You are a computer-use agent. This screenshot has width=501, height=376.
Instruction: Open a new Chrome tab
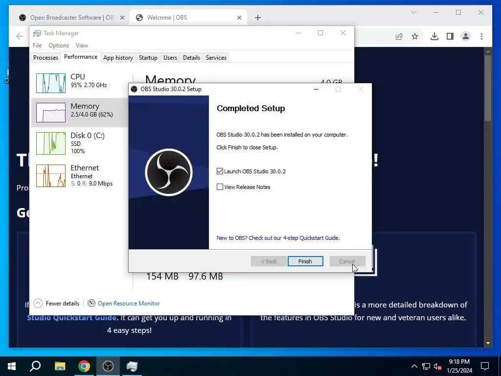click(x=258, y=18)
